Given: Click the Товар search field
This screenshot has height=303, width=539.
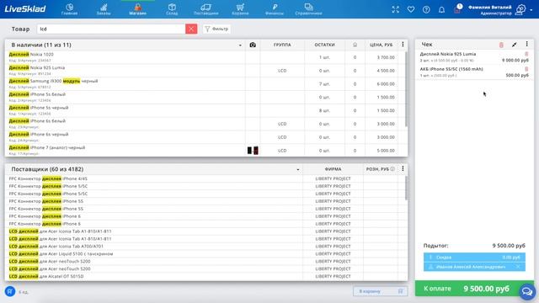Looking at the screenshot, I should tap(111, 29).
